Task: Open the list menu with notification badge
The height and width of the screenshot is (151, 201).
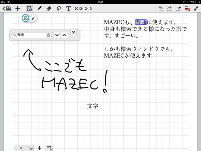Action: [x=187, y=9]
